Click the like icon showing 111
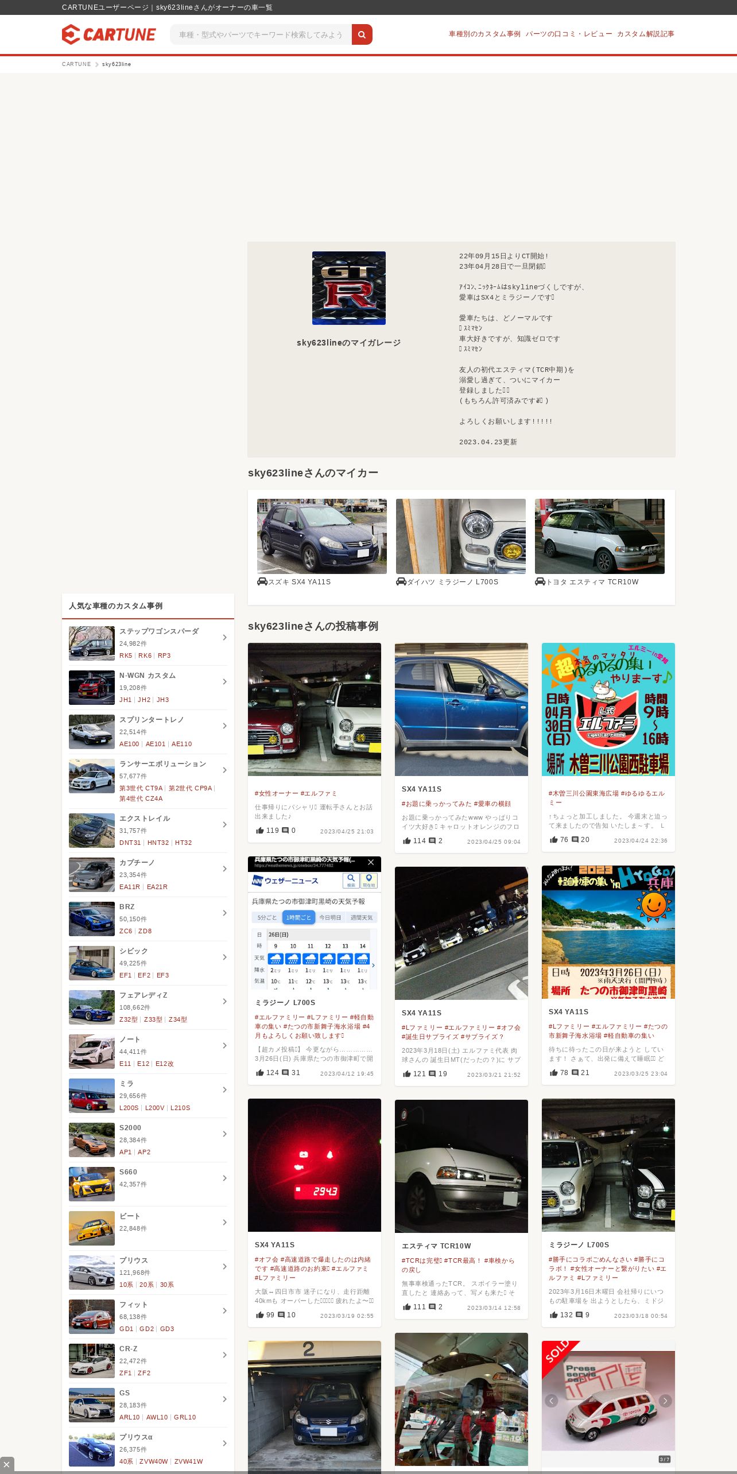 pos(407,1307)
